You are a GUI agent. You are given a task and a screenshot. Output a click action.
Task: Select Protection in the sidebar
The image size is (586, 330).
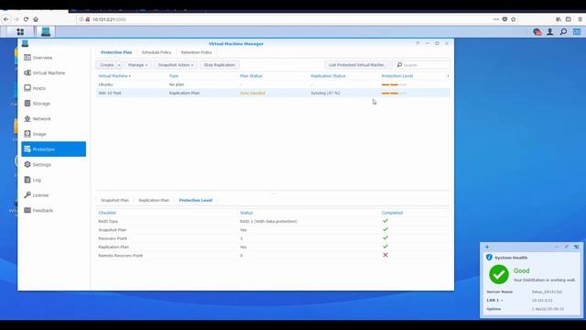(x=53, y=149)
